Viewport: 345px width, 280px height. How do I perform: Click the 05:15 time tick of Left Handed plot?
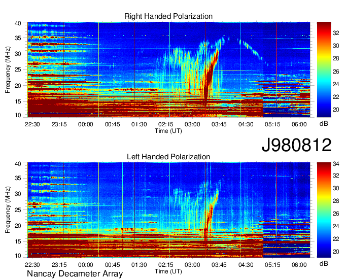click(272, 265)
